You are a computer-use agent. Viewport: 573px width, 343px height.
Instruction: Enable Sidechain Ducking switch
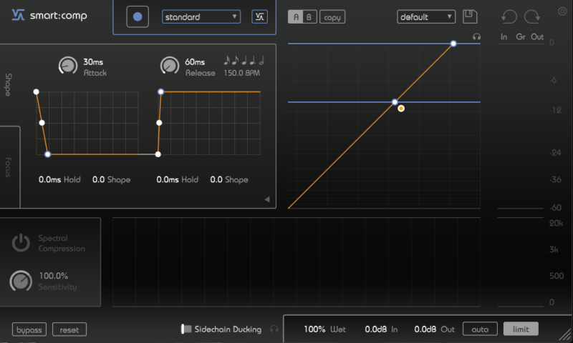pos(186,329)
